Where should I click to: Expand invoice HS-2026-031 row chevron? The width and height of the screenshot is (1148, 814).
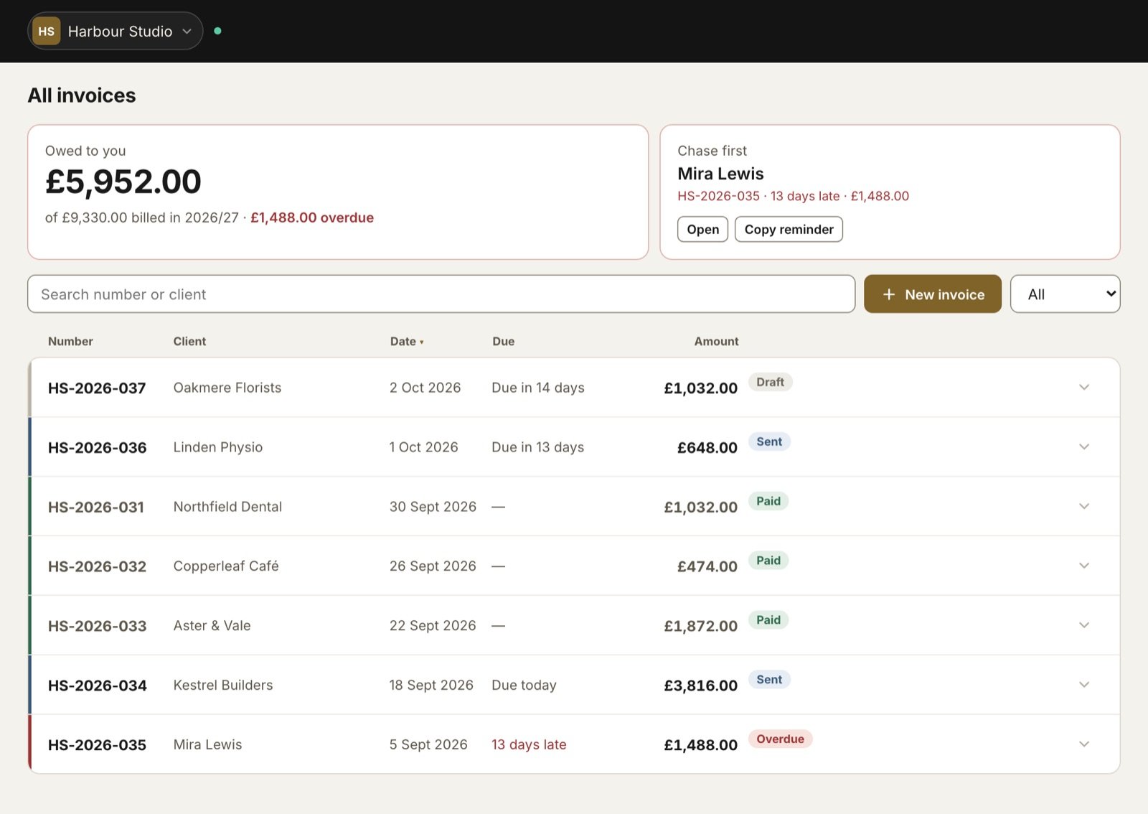(x=1084, y=506)
